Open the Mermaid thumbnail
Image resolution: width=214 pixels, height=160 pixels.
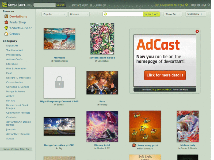[59, 39]
